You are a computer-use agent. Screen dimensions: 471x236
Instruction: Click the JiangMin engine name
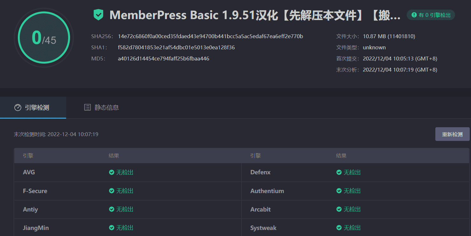pyautogui.click(x=36, y=228)
